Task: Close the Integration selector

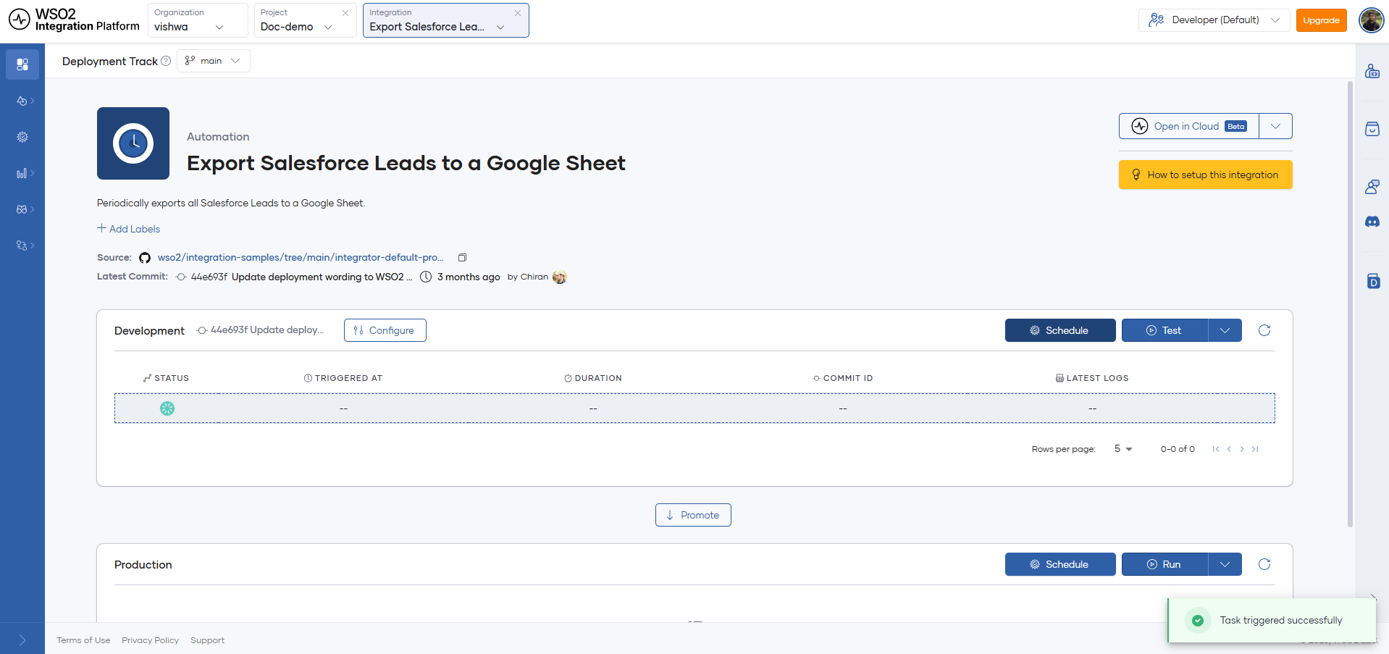Action: (518, 13)
